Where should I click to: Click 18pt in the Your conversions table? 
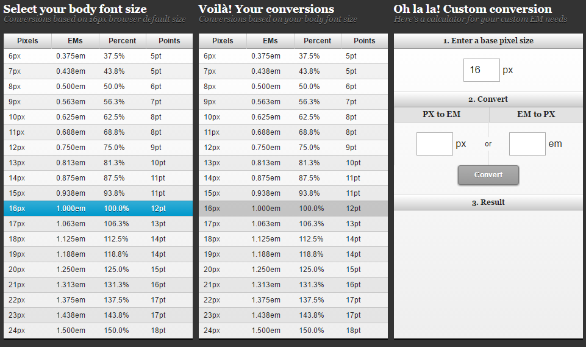point(353,331)
